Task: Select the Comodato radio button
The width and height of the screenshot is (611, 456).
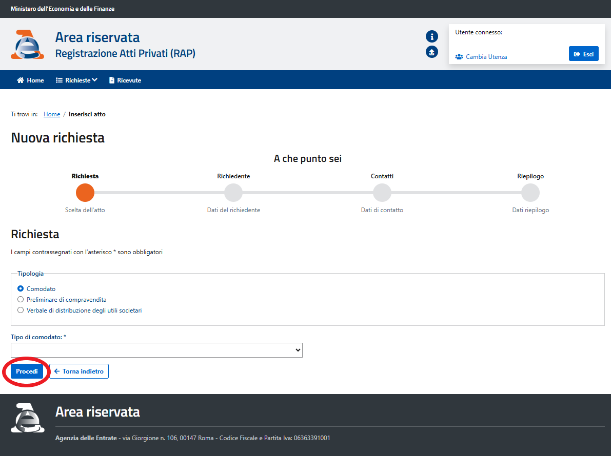Action: [21, 288]
